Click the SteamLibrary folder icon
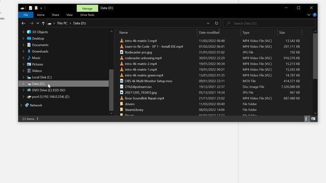The width and height of the screenshot is (326, 183). (x=122, y=110)
